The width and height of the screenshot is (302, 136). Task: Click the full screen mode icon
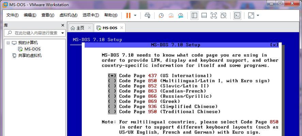coord(214,15)
